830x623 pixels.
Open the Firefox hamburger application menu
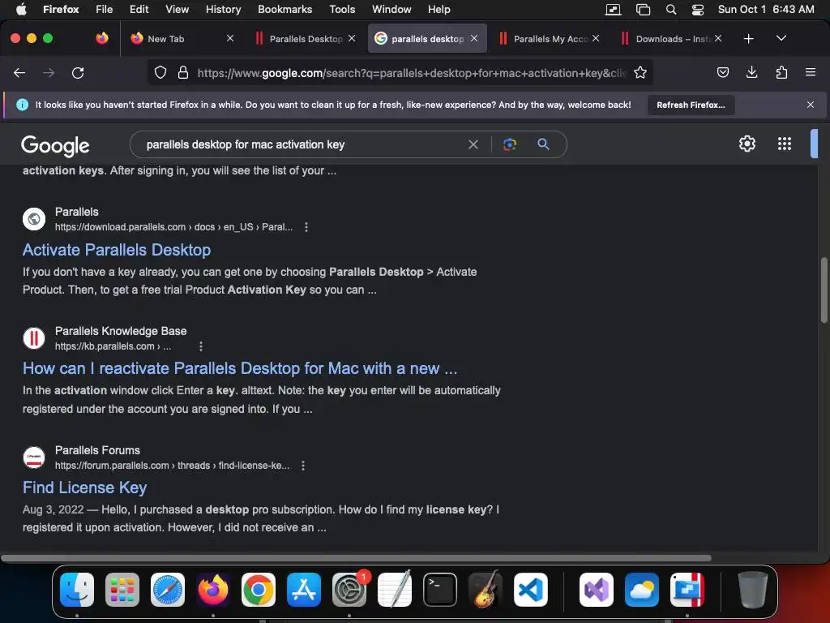810,72
